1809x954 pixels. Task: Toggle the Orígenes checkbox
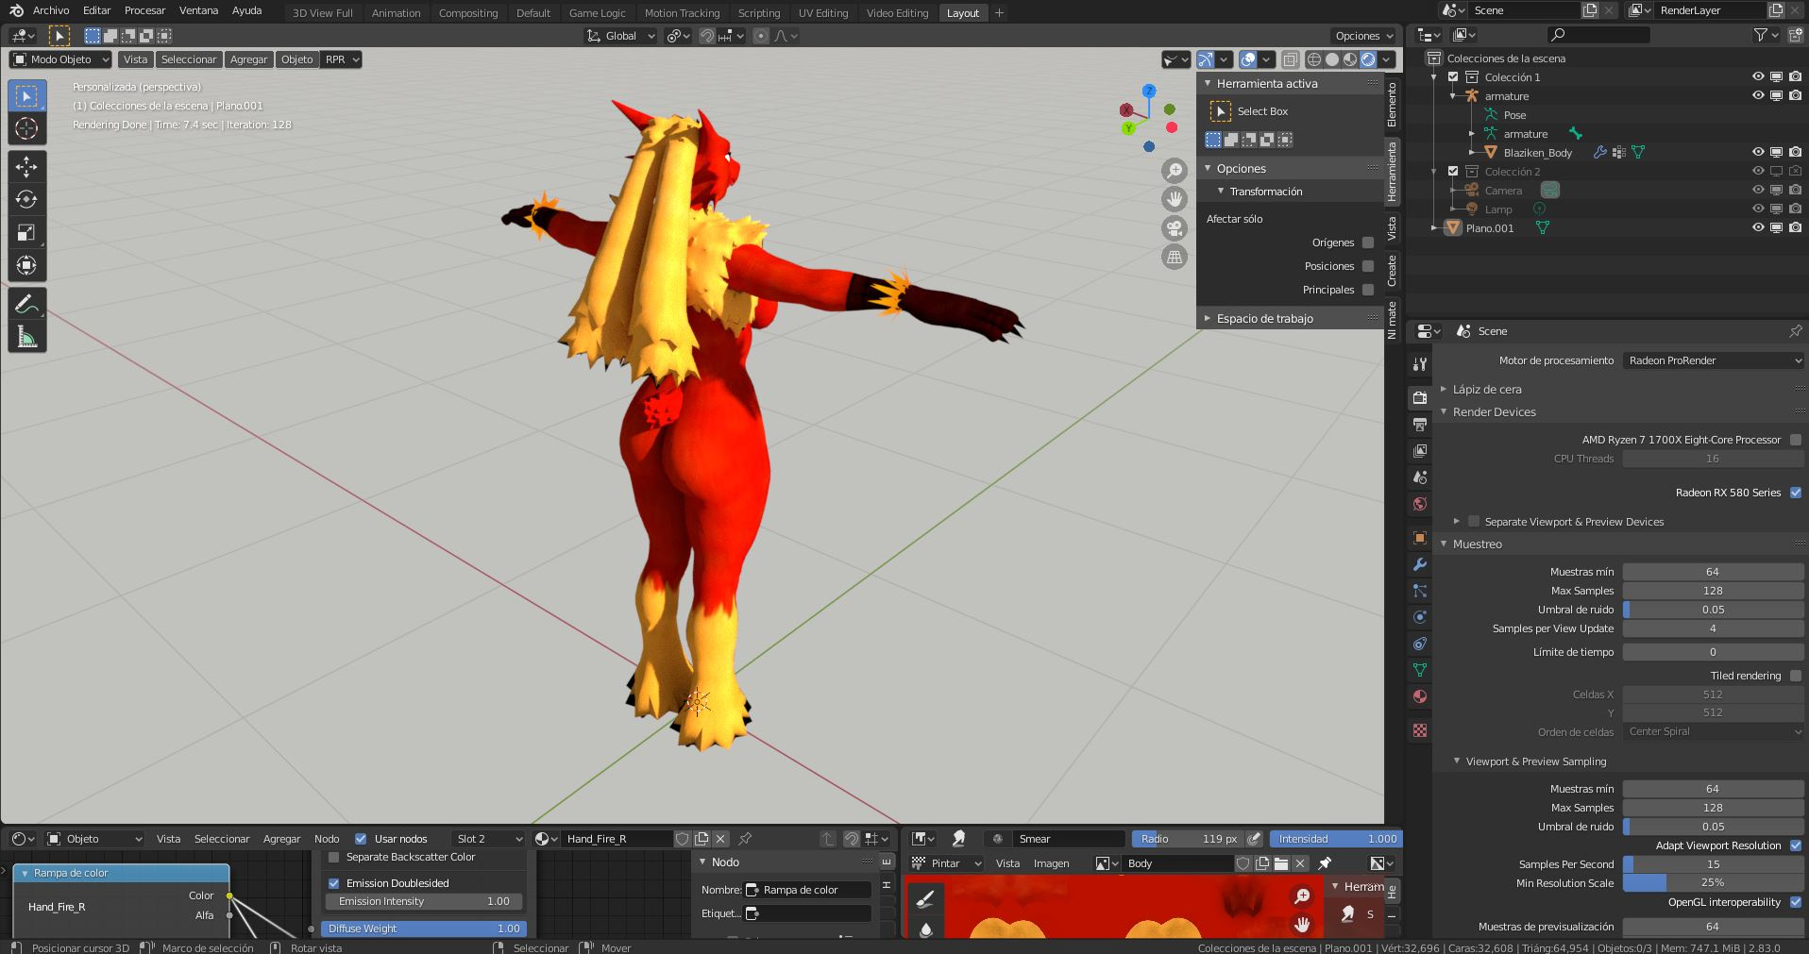(1368, 243)
